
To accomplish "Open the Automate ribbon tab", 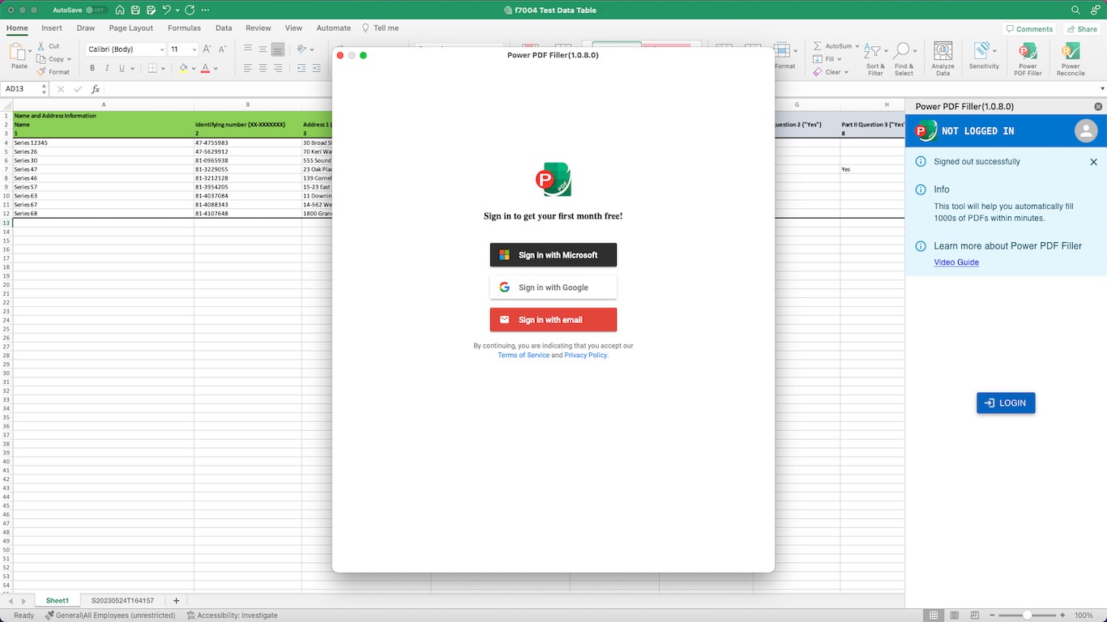I will click(334, 28).
